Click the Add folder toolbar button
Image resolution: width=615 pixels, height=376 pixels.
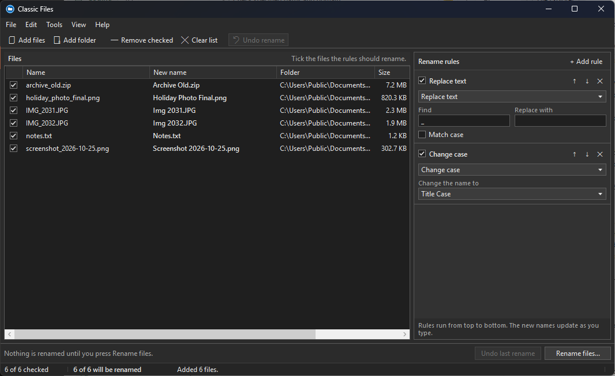point(74,40)
